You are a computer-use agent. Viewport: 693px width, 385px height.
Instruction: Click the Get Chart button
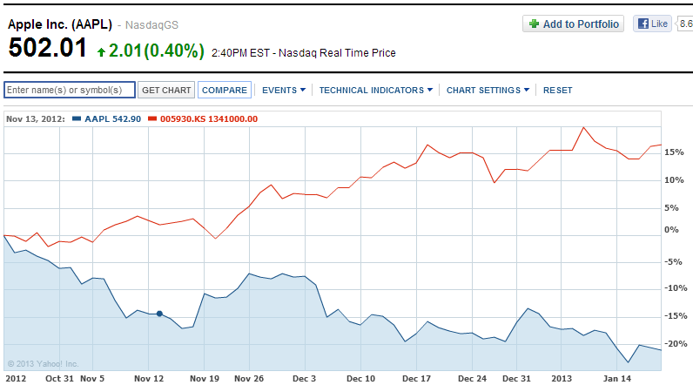point(166,91)
